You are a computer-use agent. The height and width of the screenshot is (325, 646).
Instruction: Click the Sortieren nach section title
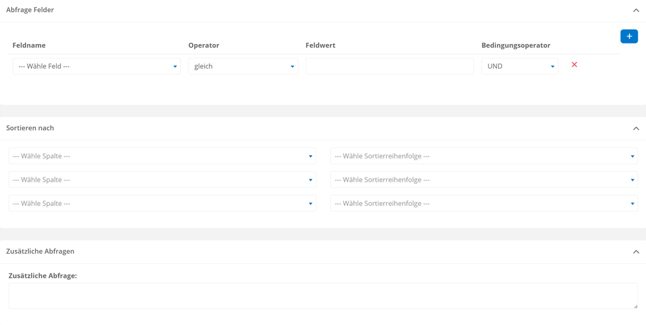[x=30, y=128]
